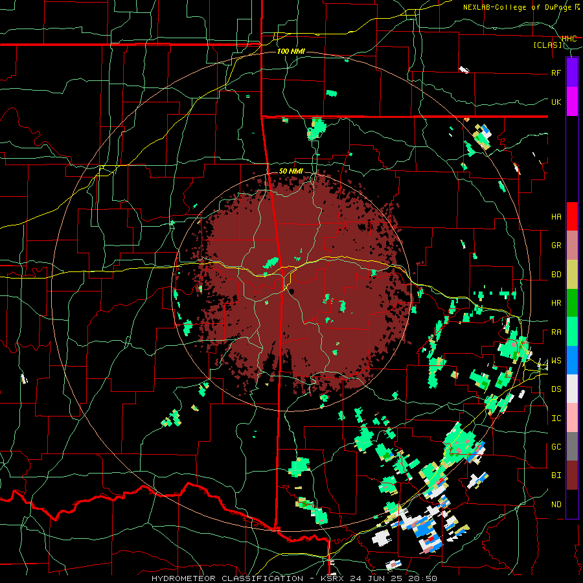Viewport: 583px width, 583px height.
Task: Click the ND legend label
Action: point(556,505)
